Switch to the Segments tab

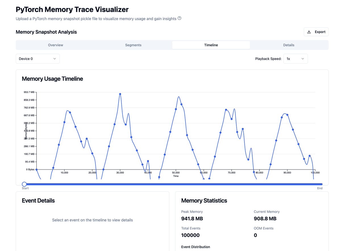point(133,45)
